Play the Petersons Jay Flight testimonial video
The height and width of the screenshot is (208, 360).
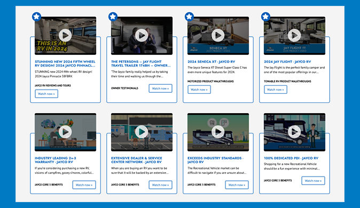[x=142, y=35]
